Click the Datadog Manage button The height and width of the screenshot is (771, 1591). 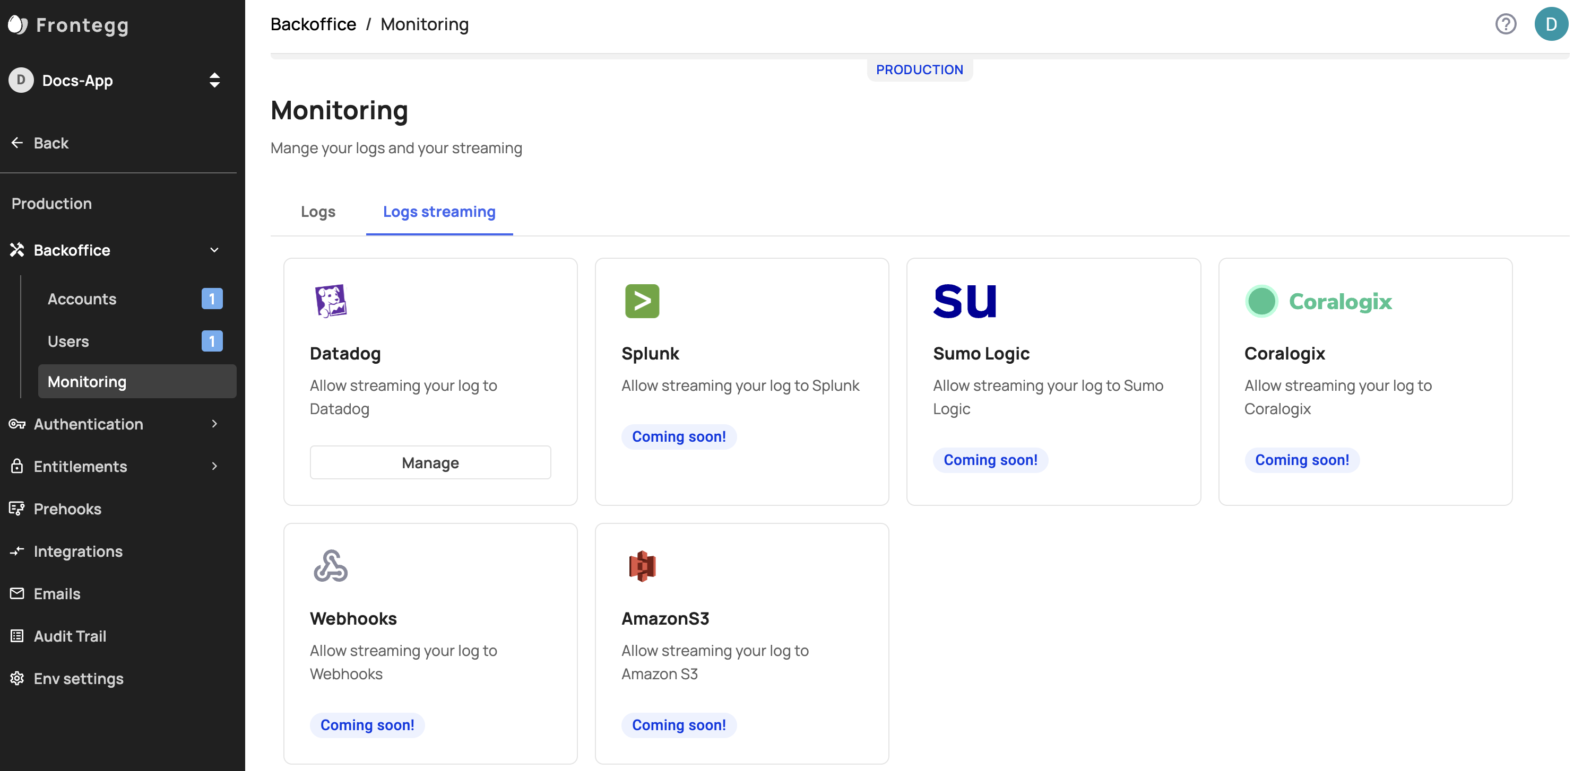(430, 462)
